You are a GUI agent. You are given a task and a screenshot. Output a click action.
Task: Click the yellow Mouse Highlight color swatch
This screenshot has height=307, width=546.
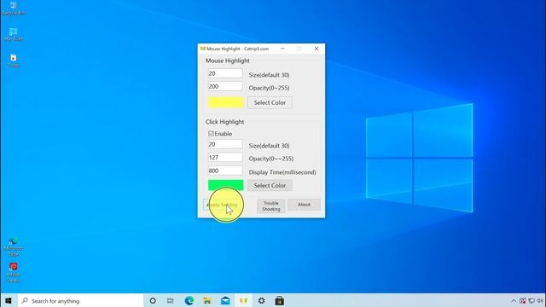coord(225,102)
